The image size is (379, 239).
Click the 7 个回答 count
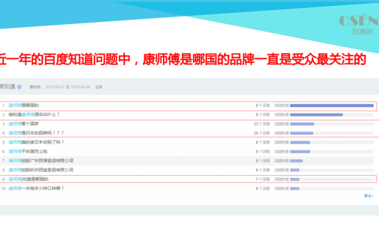pos(263,179)
